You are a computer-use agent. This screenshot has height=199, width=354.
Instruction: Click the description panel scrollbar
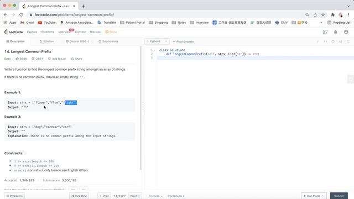pos(140,108)
